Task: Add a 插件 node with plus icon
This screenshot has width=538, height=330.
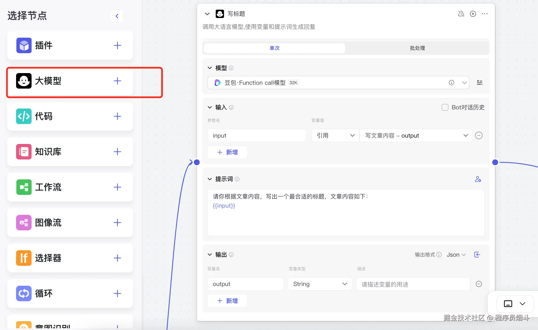Action: (x=117, y=45)
